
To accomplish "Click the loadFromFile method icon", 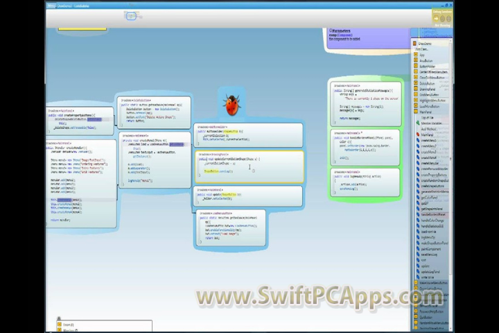I will [418, 232].
